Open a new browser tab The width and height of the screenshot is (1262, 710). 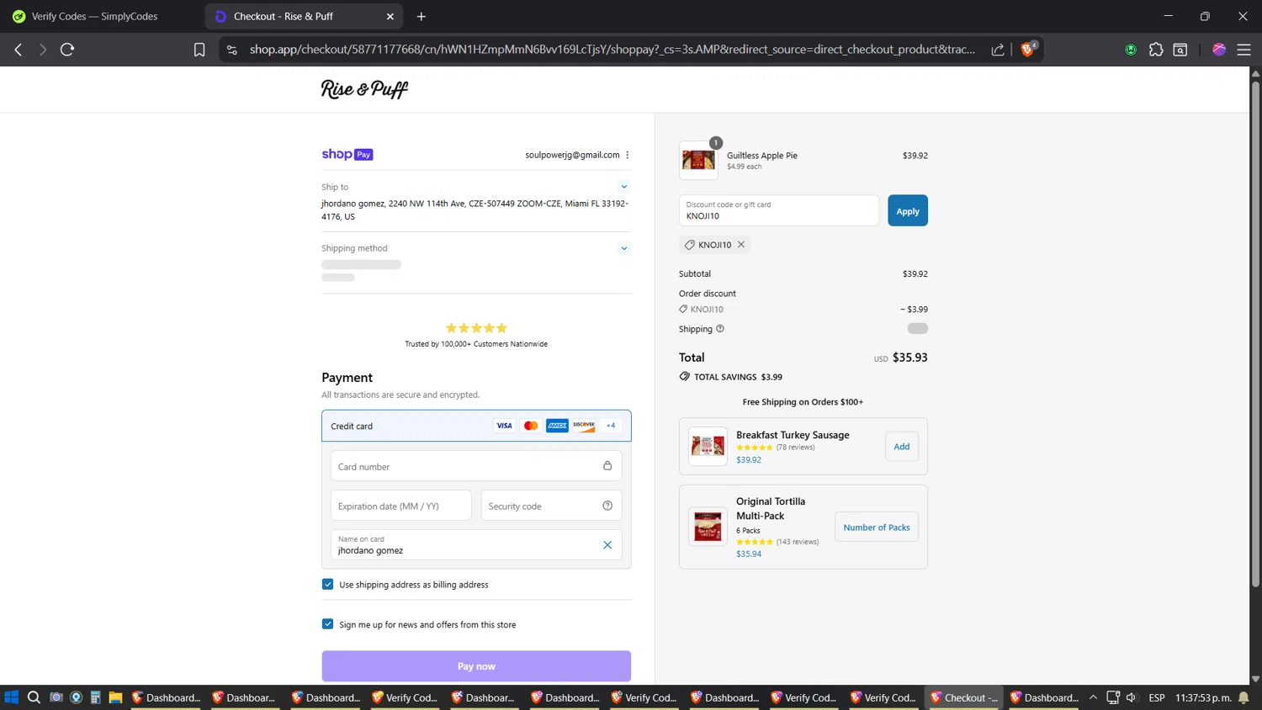(422, 16)
